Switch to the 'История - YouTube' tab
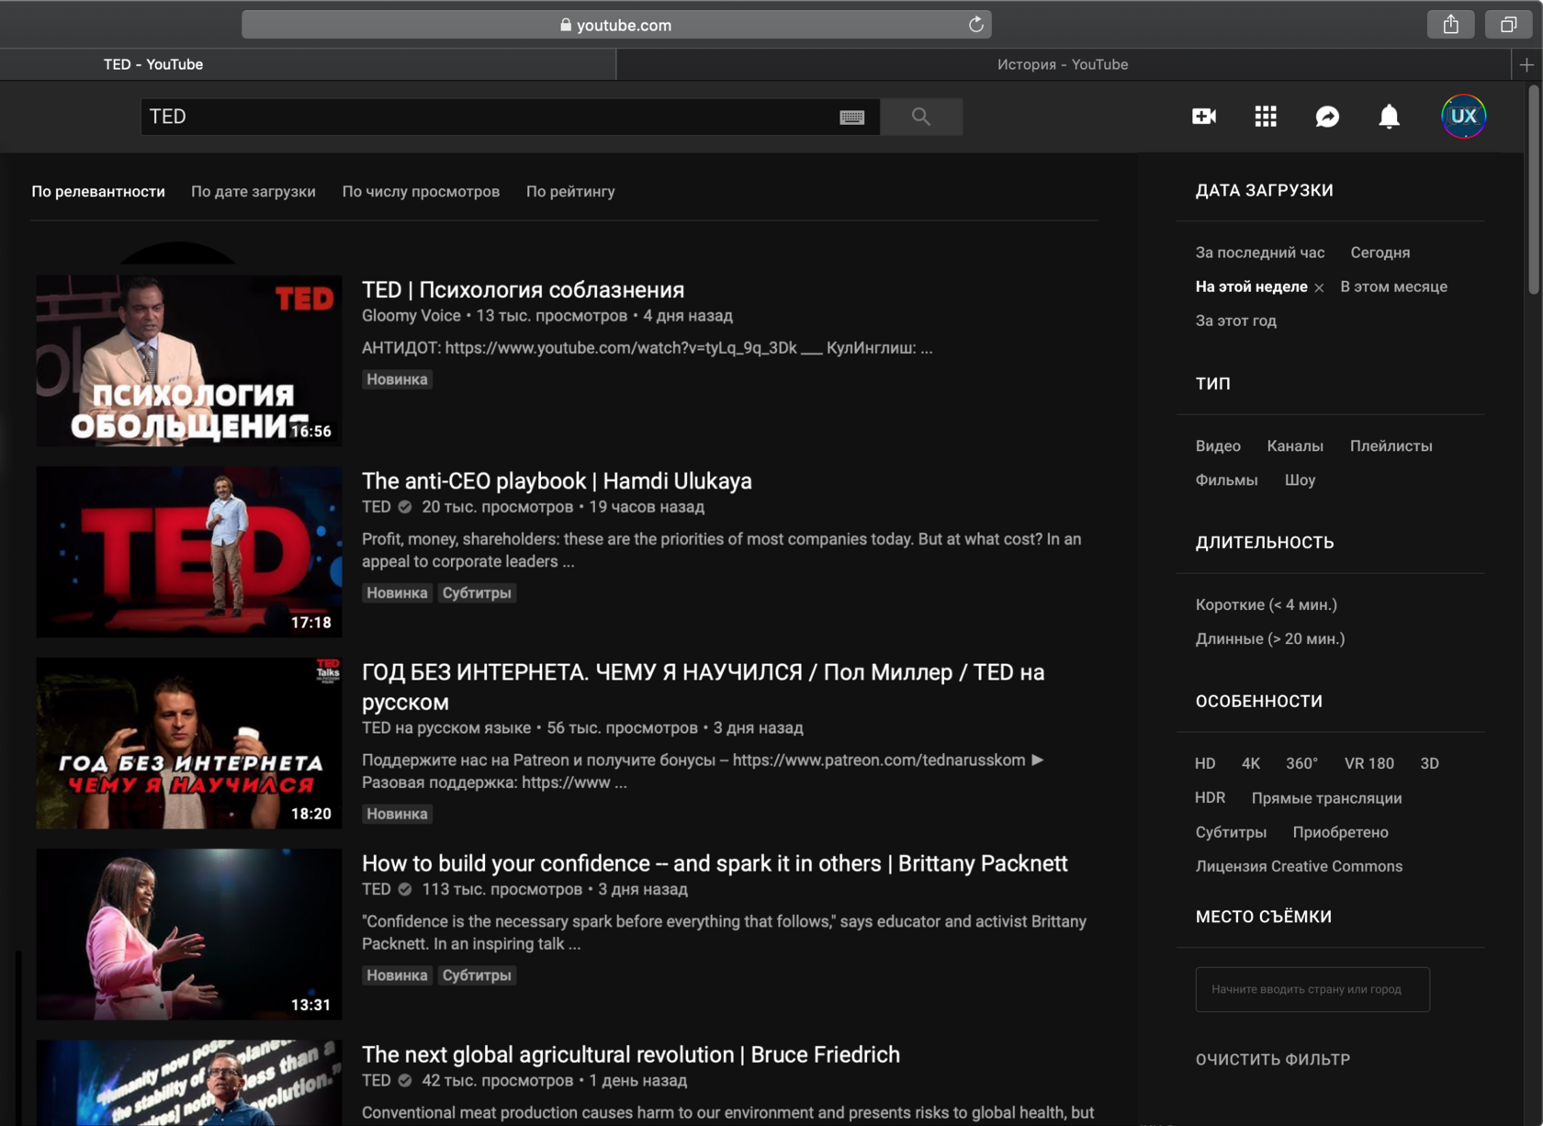1543x1126 pixels. coord(1063,64)
